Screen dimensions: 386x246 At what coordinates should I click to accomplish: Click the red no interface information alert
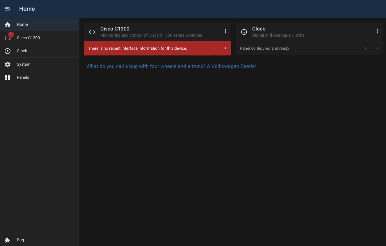click(138, 49)
